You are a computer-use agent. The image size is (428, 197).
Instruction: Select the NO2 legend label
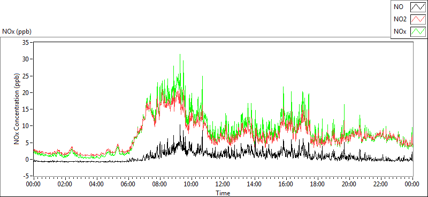400,19
